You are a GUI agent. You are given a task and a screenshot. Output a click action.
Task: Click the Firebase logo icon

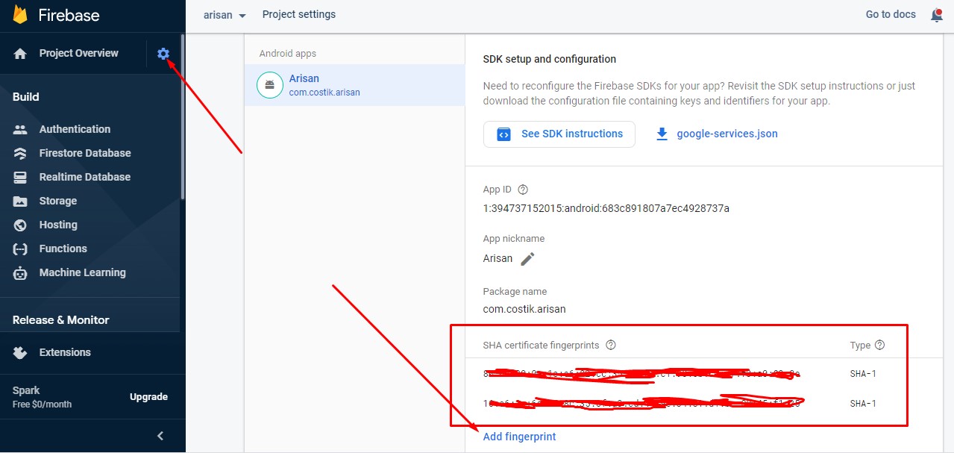coord(19,15)
